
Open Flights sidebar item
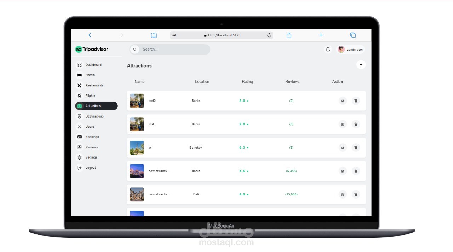pyautogui.click(x=96, y=96)
